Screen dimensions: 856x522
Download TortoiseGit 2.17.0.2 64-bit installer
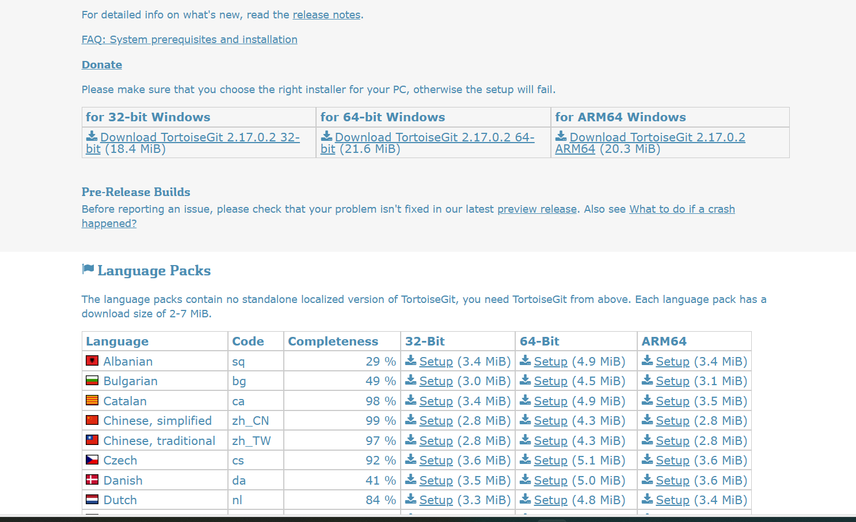tap(428, 143)
